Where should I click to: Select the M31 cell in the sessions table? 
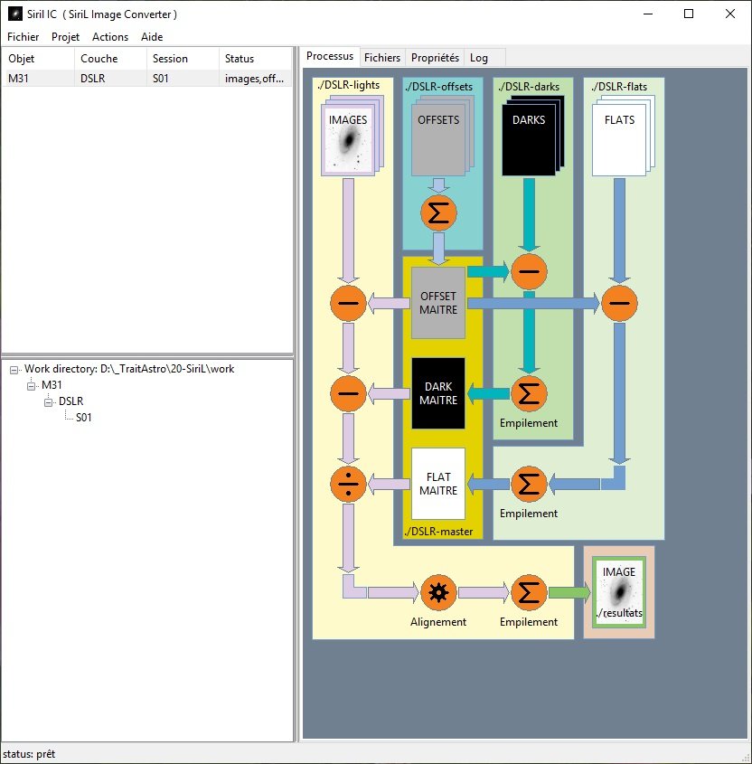pyautogui.click(x=38, y=78)
